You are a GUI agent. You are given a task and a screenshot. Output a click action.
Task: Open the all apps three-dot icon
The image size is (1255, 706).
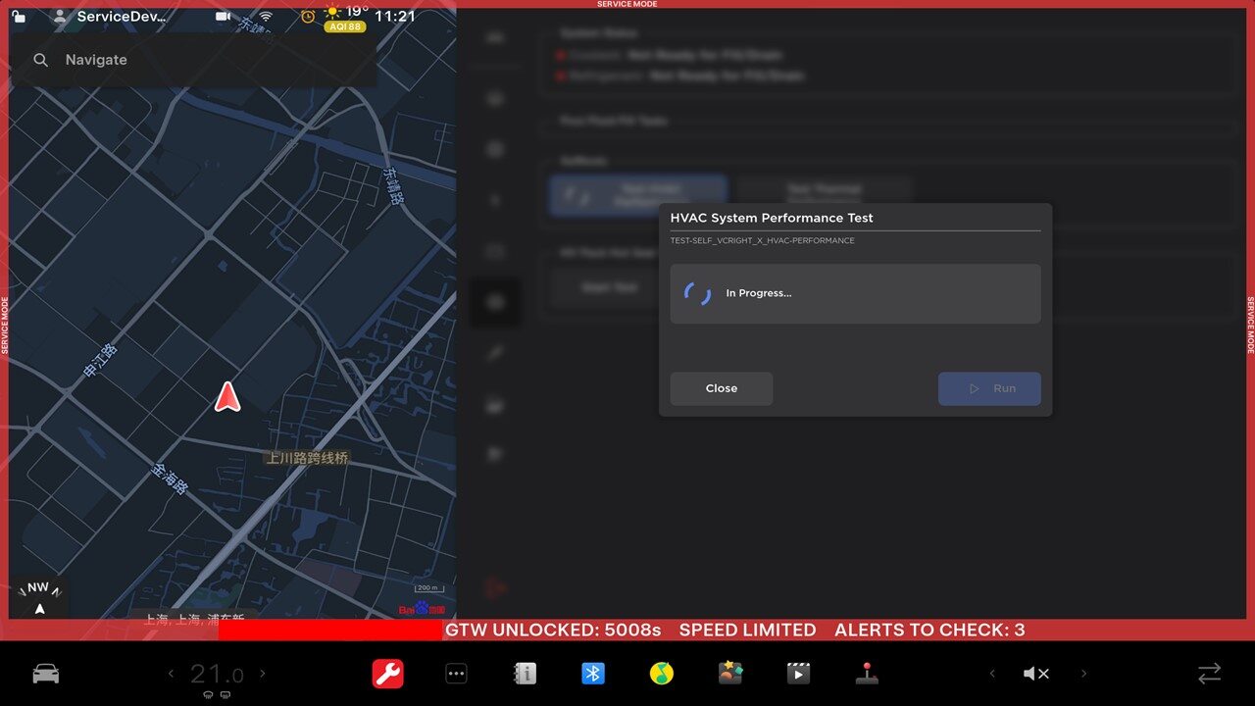point(456,674)
